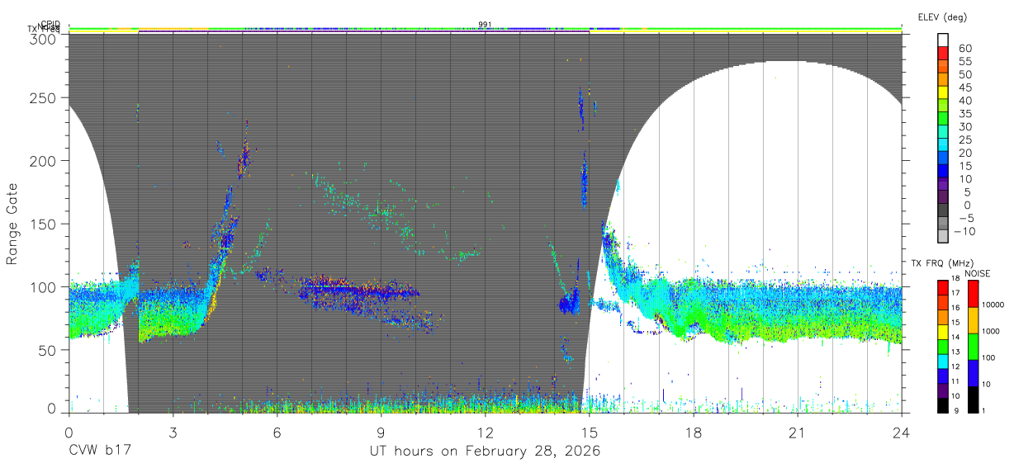Click the x-axis hour label 24
1014x468 pixels.
[x=902, y=432]
